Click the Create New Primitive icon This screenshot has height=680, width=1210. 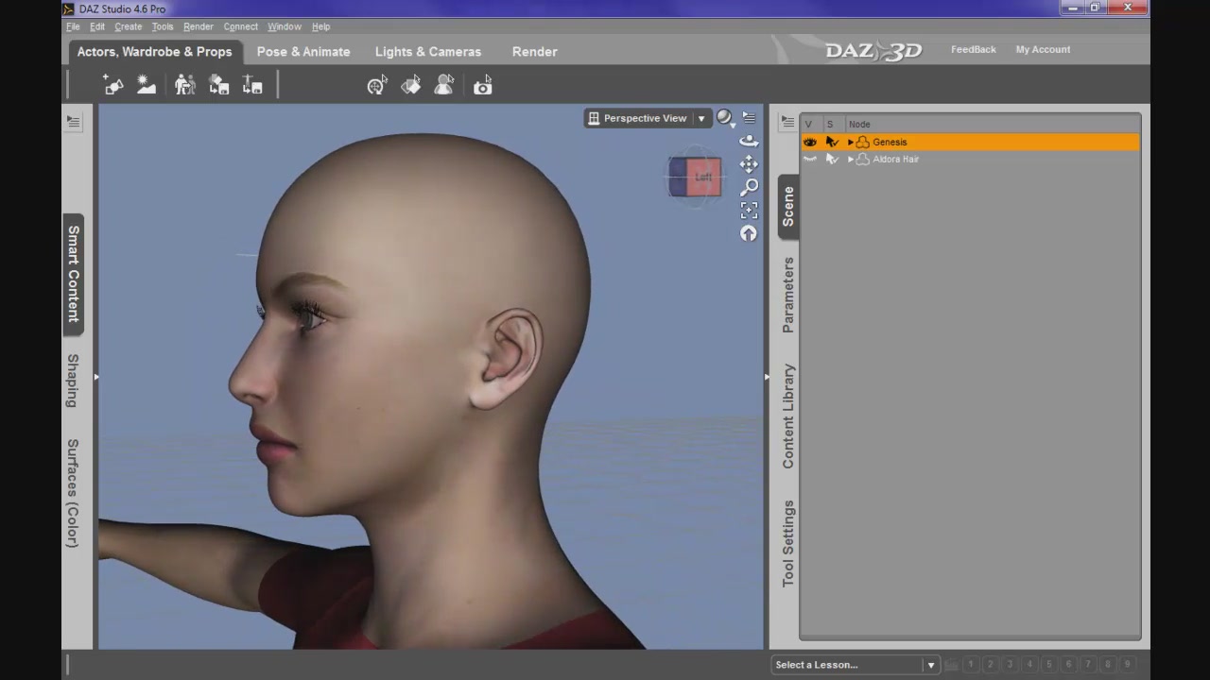coord(113,86)
